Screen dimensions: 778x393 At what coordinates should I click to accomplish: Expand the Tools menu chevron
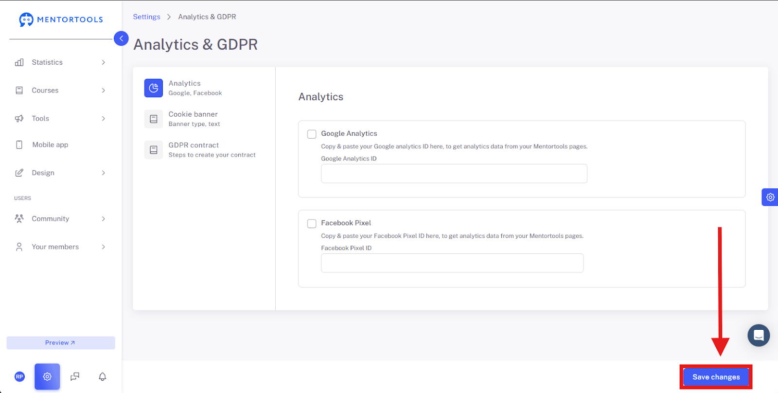click(104, 119)
